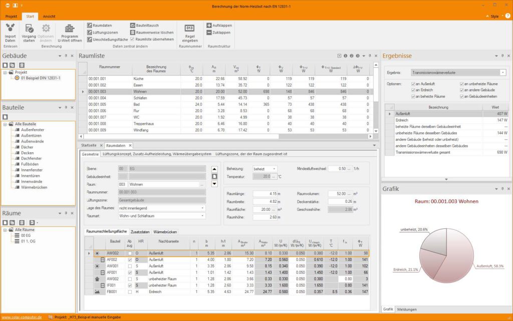Uncheck the an Außenluft option

point(413,84)
